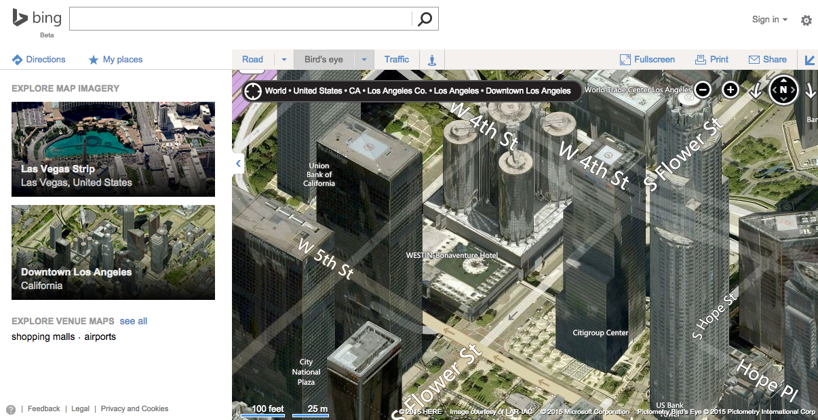Image resolution: width=818 pixels, height=420 pixels.
Task: Activate the Streetside person icon
Action: (x=432, y=60)
